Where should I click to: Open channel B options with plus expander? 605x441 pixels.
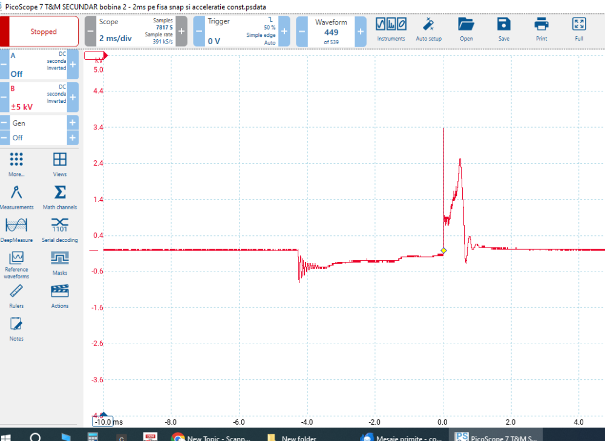74,97
